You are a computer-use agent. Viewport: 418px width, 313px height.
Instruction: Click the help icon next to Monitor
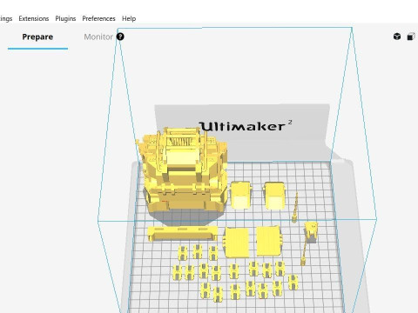(x=120, y=37)
